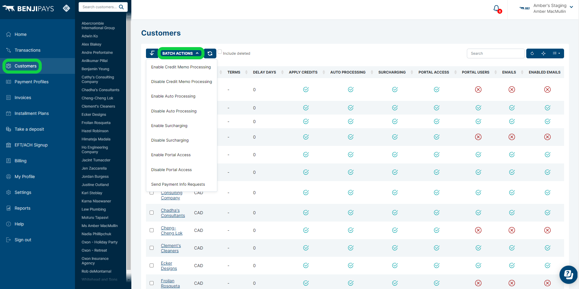Toggle the Include deleted checkbox

(x=220, y=52)
